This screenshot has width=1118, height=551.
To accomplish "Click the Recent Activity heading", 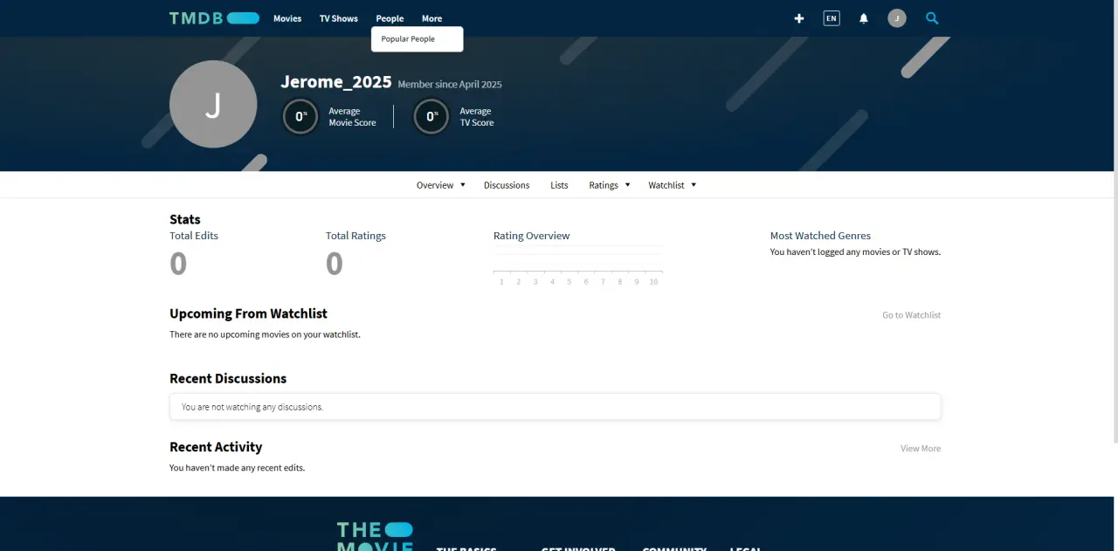I will tap(216, 447).
